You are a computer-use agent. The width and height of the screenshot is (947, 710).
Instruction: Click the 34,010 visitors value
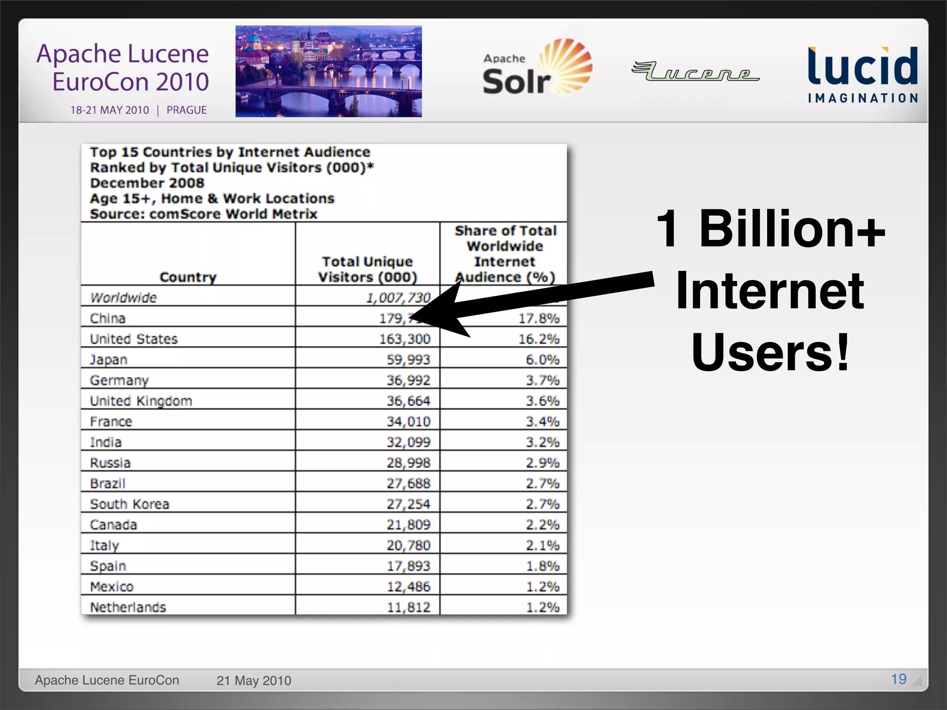[x=408, y=422]
